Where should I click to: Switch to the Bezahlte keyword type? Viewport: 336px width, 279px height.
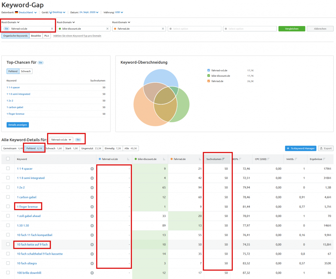coord(36,36)
